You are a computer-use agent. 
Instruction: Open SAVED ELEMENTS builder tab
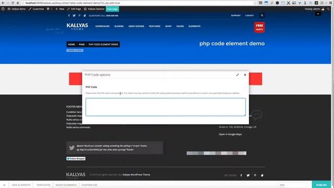[x=66, y=185]
